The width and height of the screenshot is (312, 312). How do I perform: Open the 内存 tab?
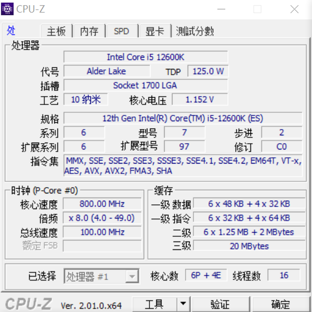89,31
